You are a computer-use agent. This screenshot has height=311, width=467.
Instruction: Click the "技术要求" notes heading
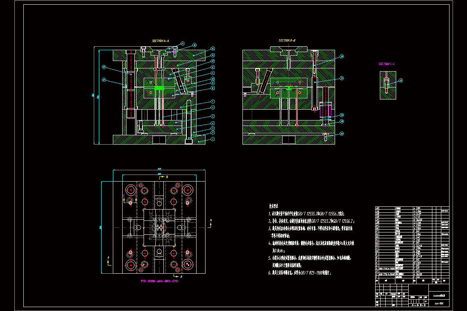point(274,205)
